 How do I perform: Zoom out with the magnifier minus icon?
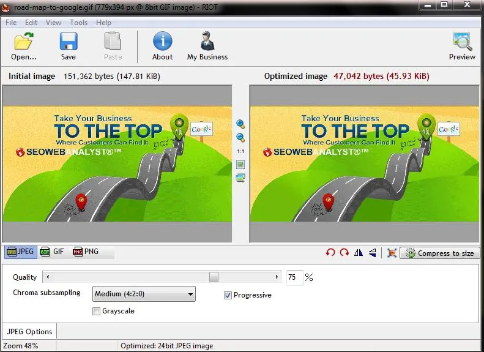[x=240, y=138]
